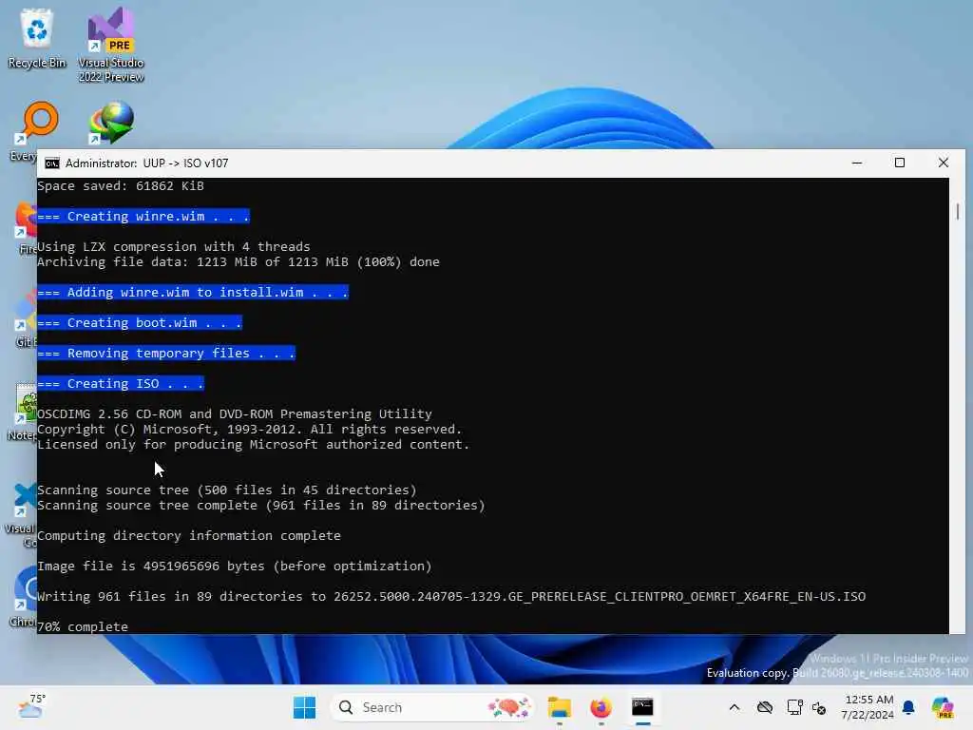
Task: Click the cloud sync tray icon
Action: [x=765, y=707]
